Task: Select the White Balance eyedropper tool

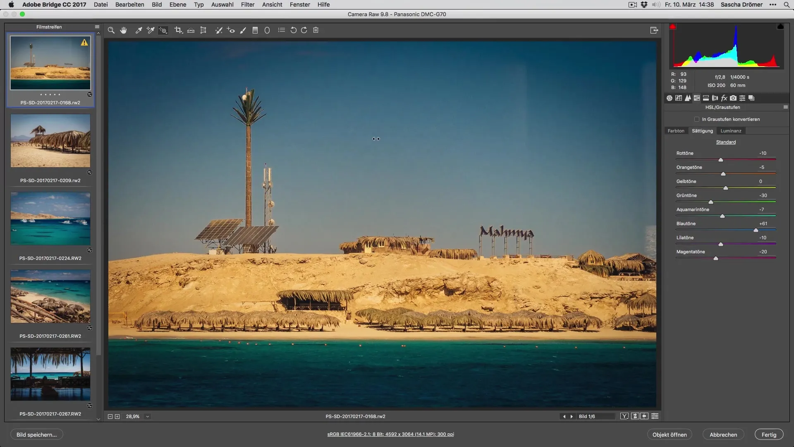Action: 139,30
